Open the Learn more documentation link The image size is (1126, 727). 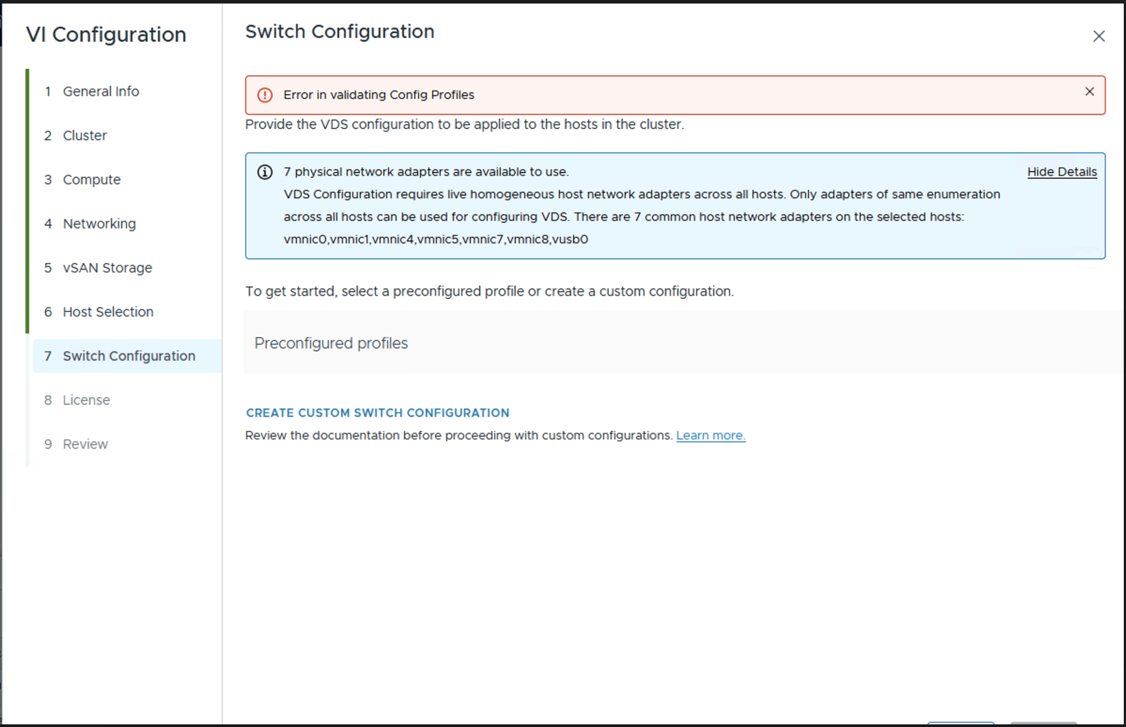tap(710, 435)
